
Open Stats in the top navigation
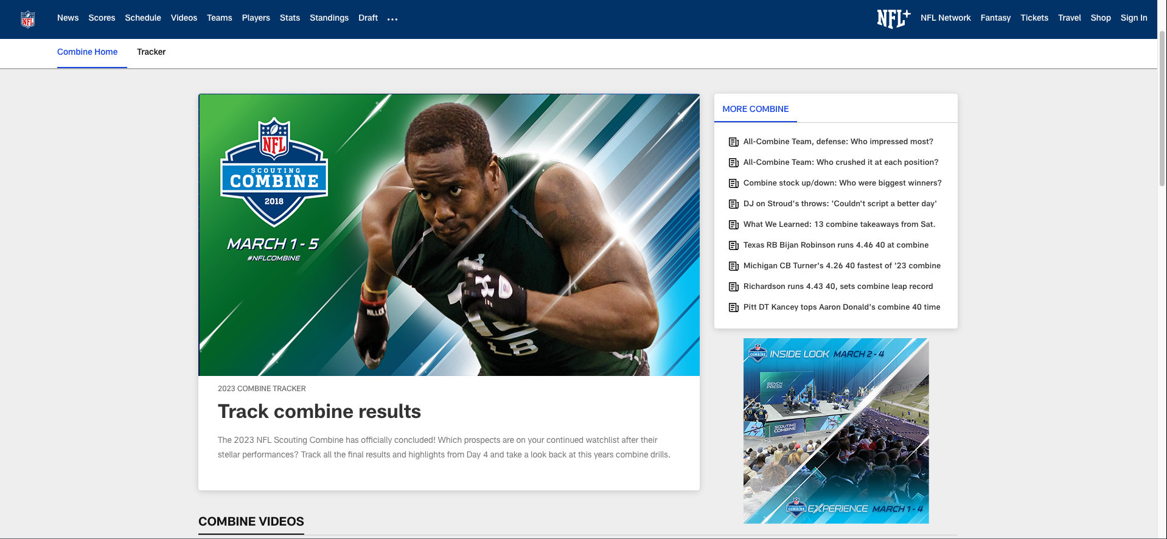[290, 18]
